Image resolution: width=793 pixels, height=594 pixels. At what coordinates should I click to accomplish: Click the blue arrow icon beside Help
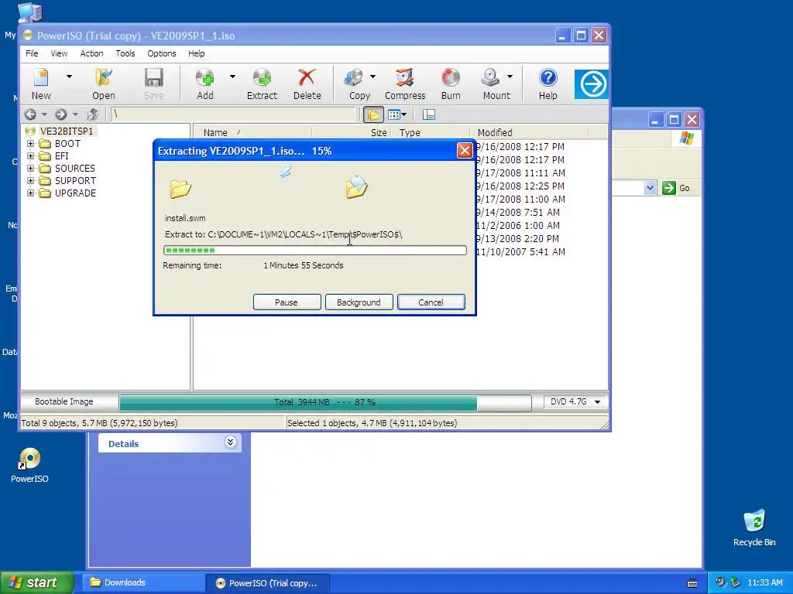(x=591, y=84)
